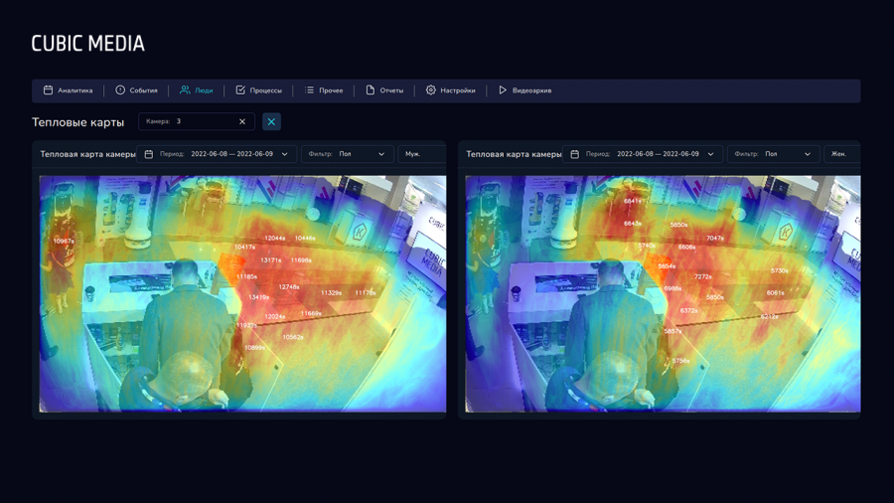Click the Отчеты document icon

tap(371, 90)
